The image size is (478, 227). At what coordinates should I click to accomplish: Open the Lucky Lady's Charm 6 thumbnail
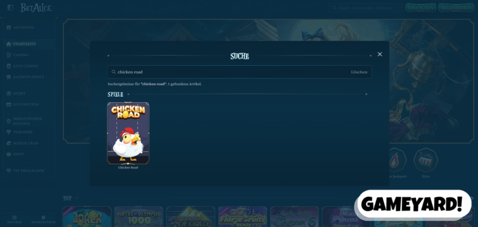[295, 217]
